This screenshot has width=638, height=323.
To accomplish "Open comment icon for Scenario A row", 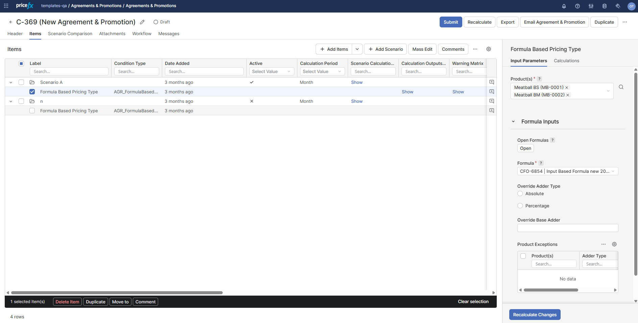I will [492, 82].
